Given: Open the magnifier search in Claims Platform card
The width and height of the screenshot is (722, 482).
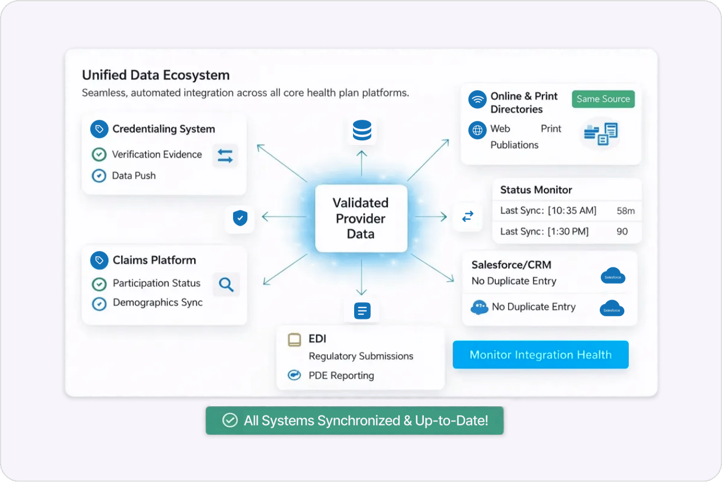Looking at the screenshot, I should pos(226,285).
